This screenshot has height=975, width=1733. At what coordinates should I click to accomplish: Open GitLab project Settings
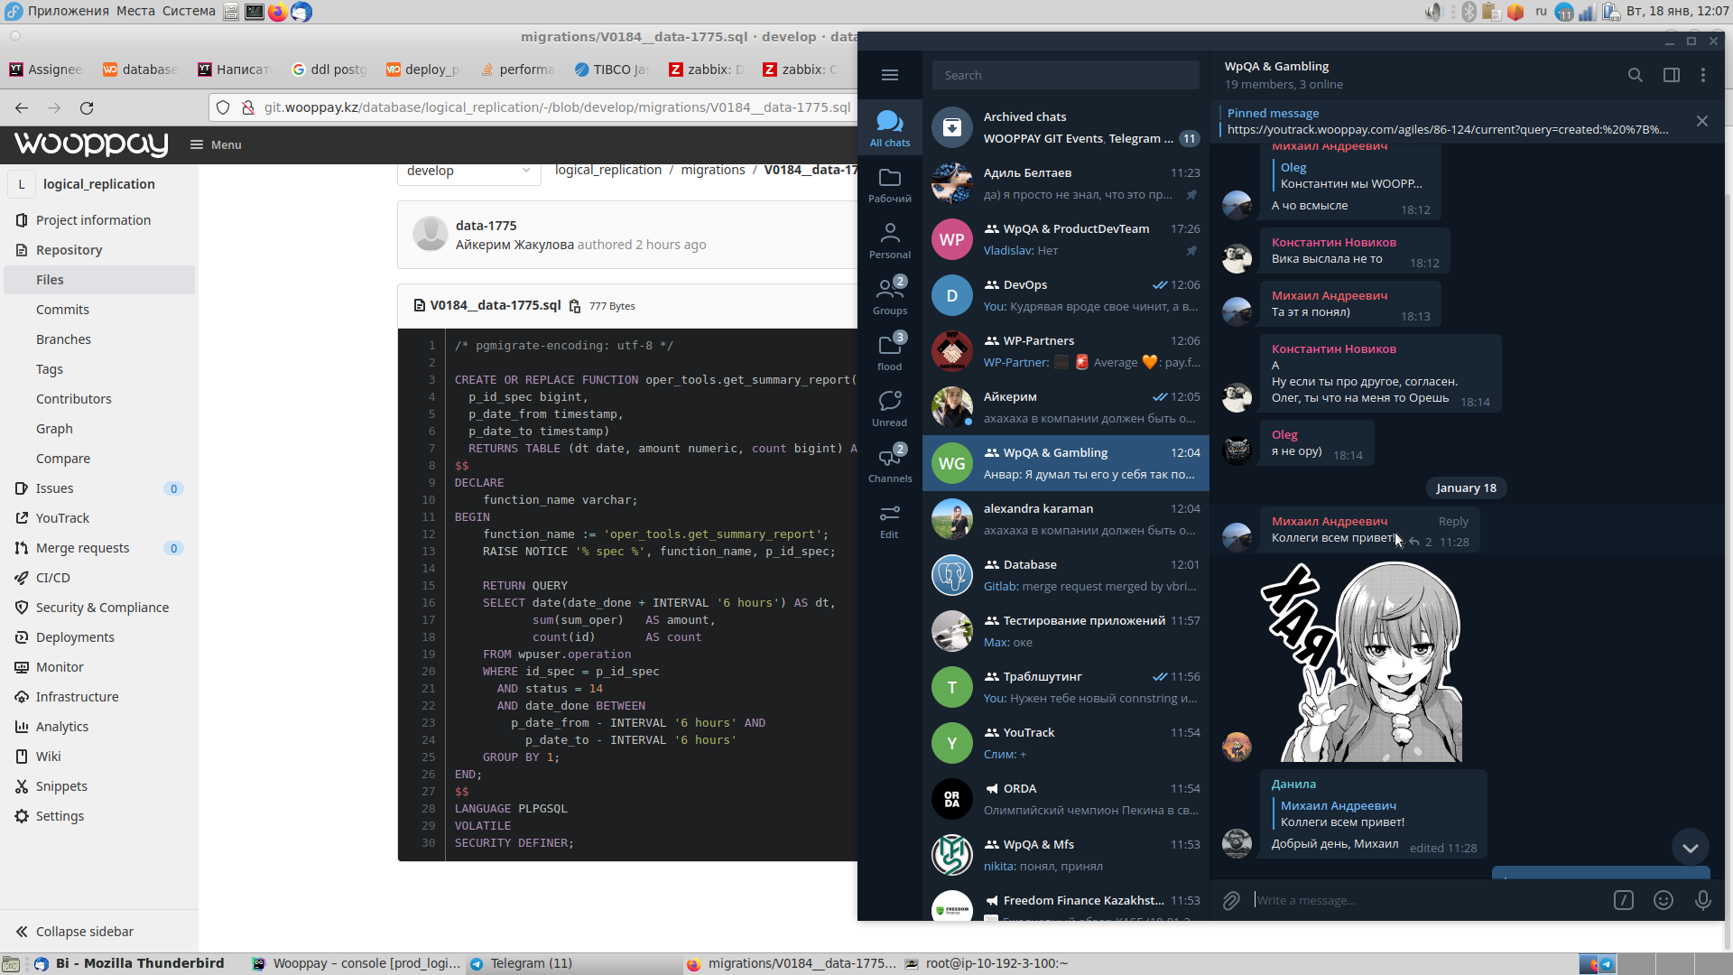(x=60, y=816)
